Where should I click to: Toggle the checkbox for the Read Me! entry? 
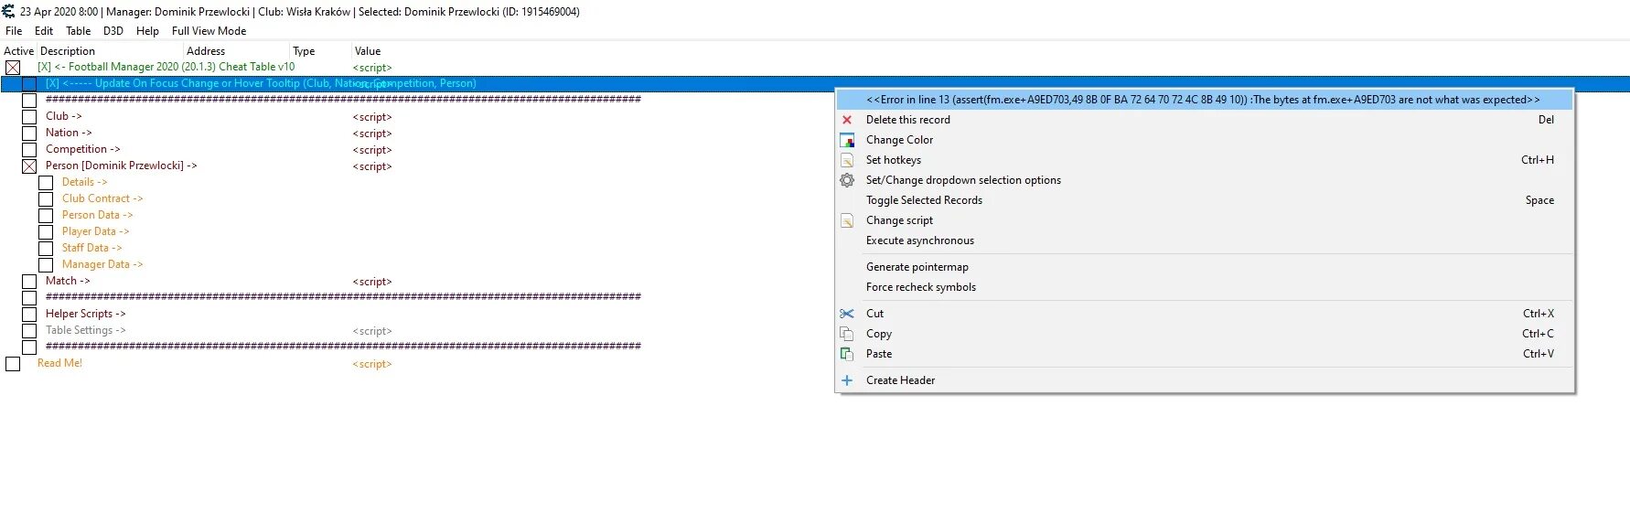tap(13, 364)
